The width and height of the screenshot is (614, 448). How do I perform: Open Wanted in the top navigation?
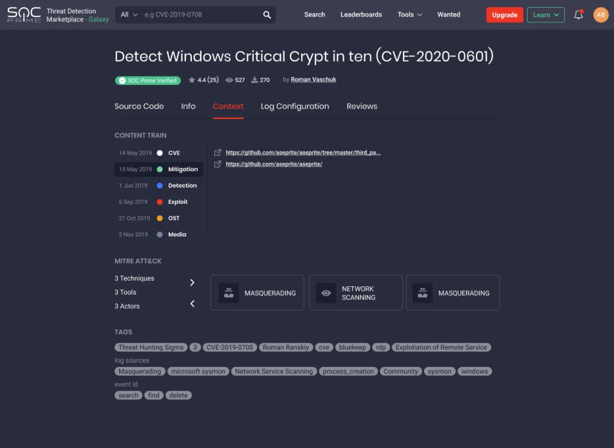pyautogui.click(x=449, y=15)
